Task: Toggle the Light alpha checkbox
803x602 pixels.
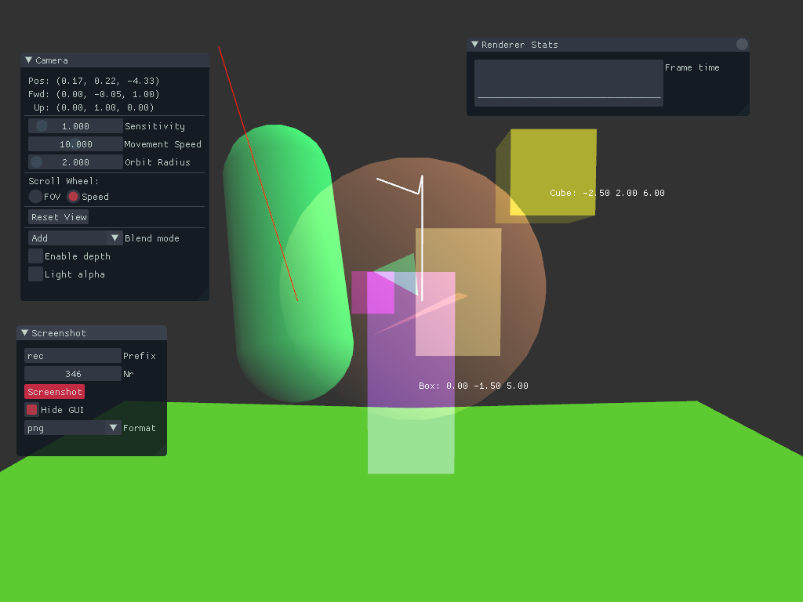Action: [x=36, y=274]
